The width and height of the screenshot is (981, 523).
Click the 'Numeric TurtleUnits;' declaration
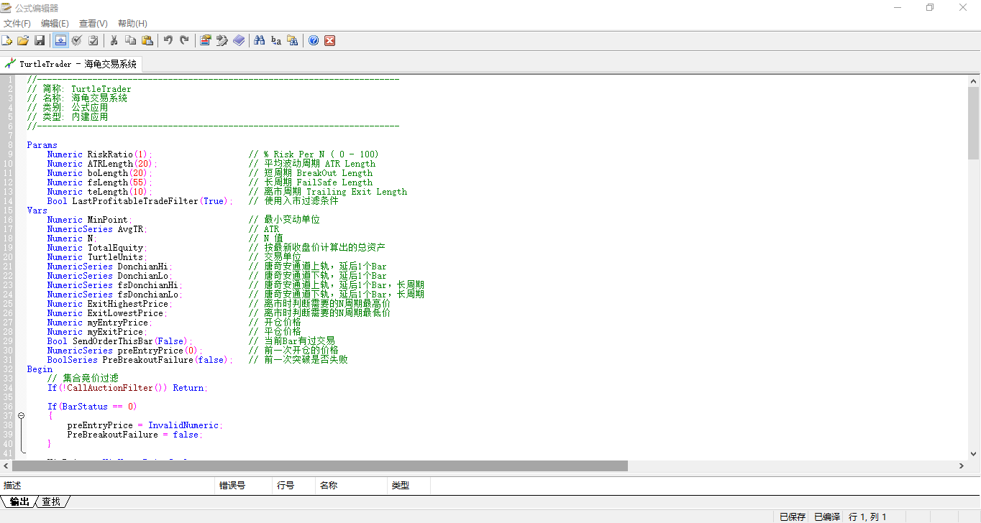pyautogui.click(x=98, y=257)
